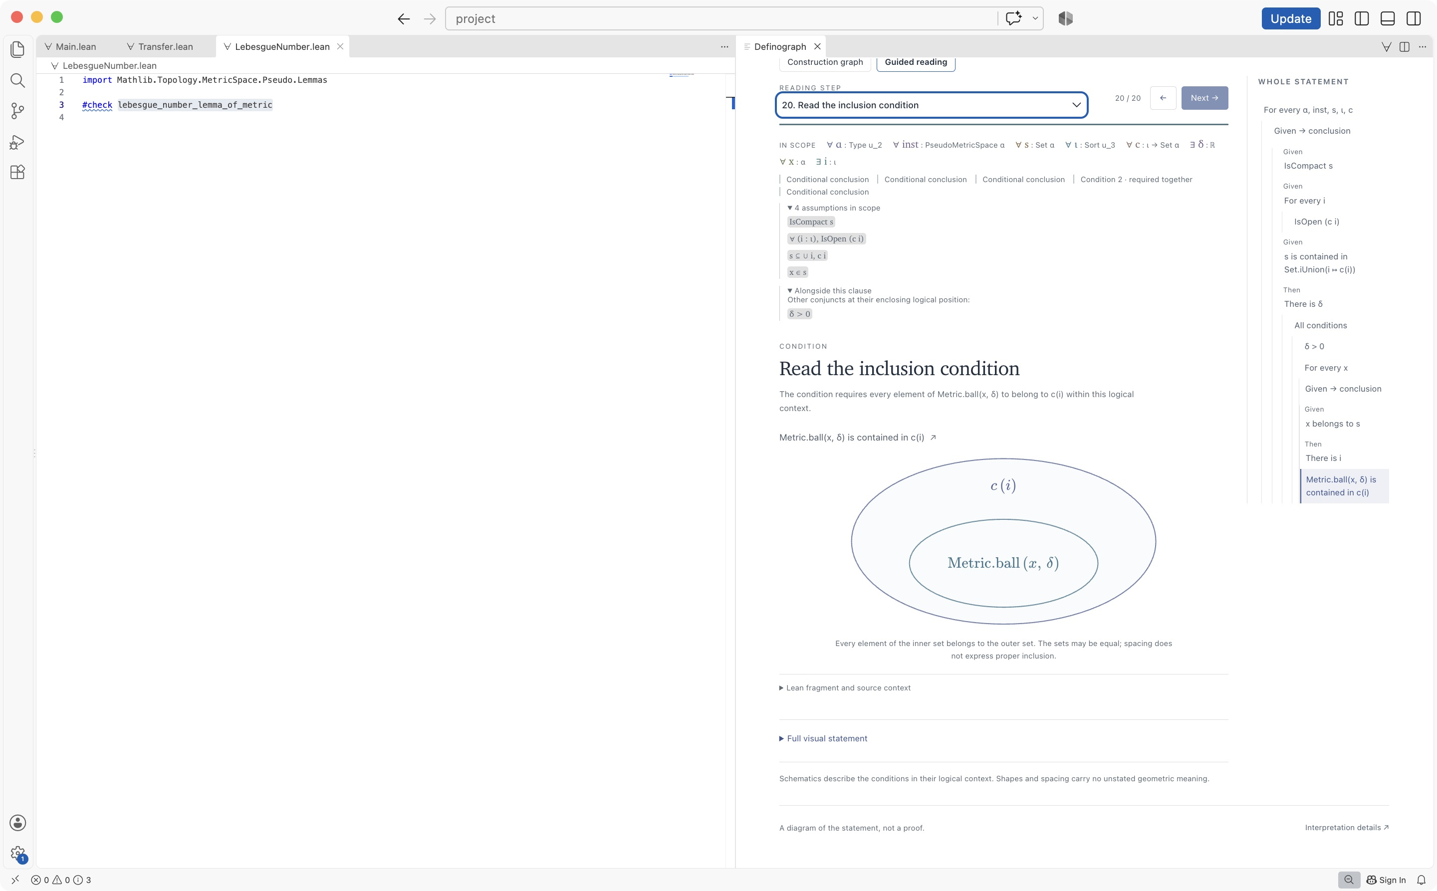Toggle the bottom panel visibility
This screenshot has height=891, width=1437.
click(x=1388, y=18)
